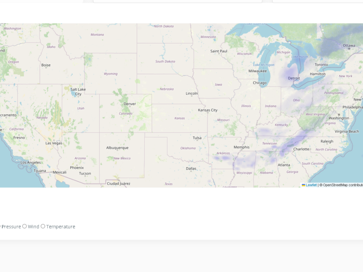The height and width of the screenshot is (272, 363).
Task: Click the Milwaukee city label
Action: 257,71
